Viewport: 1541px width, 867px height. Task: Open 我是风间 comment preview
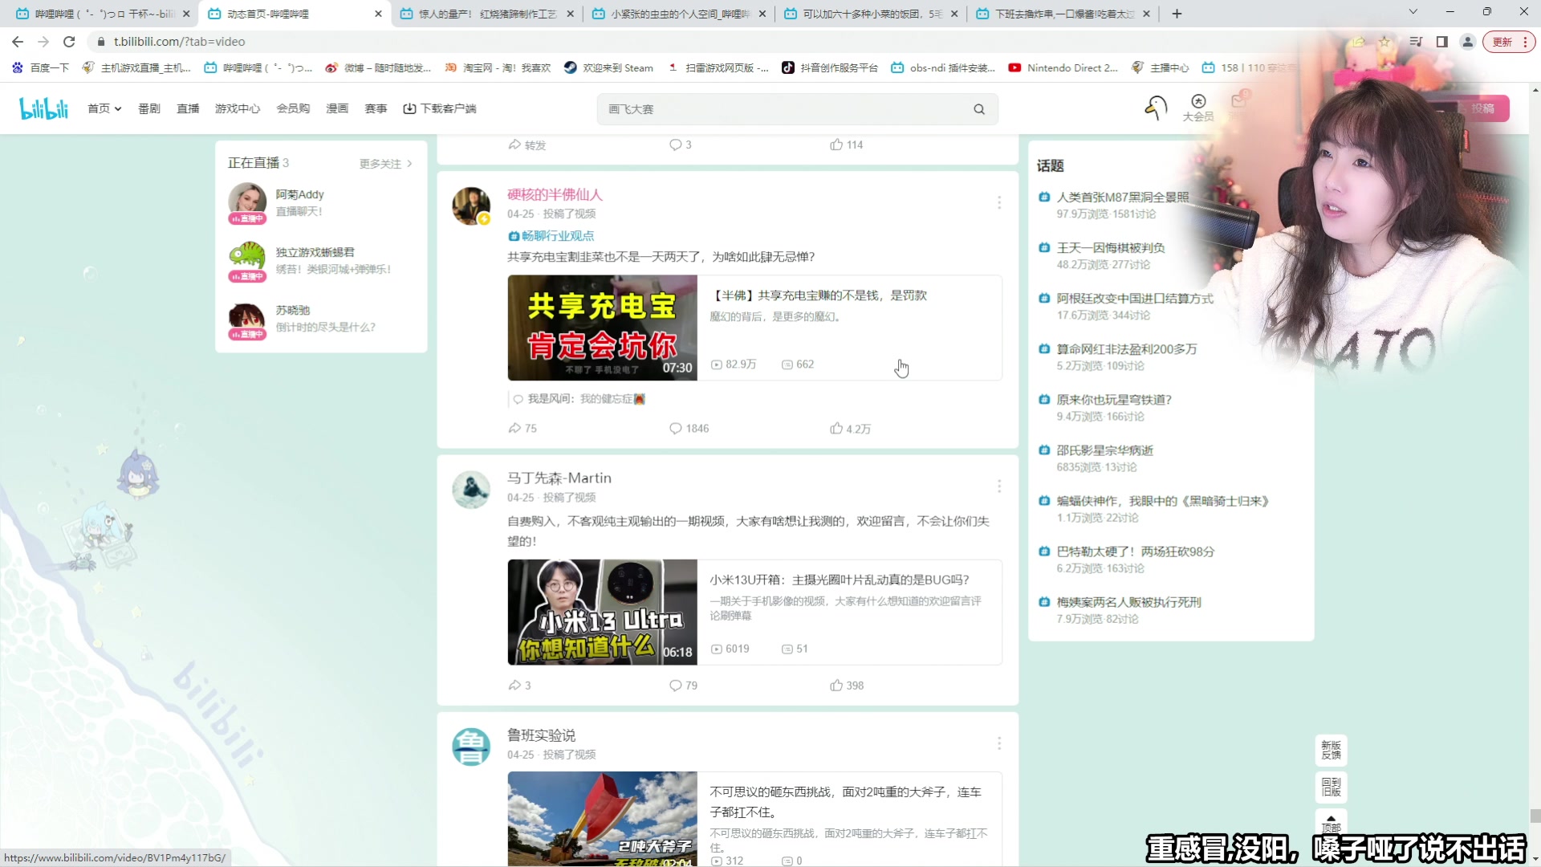pos(579,399)
